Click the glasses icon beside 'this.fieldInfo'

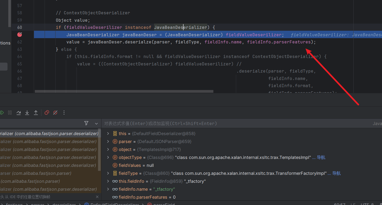[115, 181]
